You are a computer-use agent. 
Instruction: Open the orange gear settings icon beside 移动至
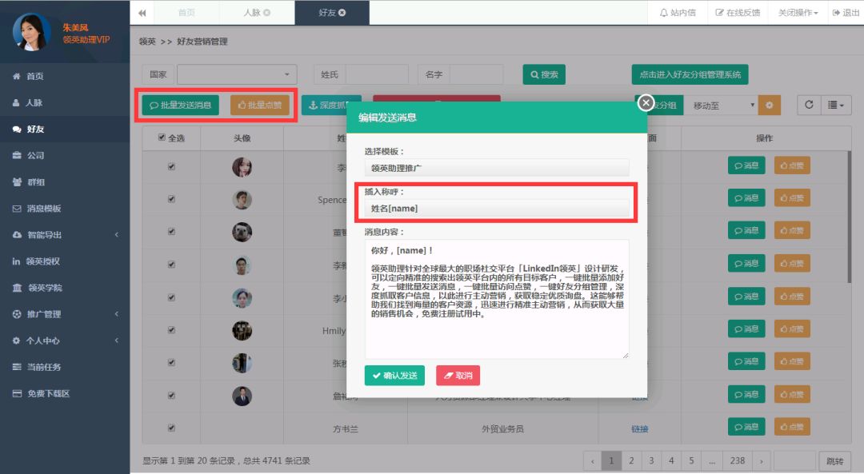click(770, 105)
